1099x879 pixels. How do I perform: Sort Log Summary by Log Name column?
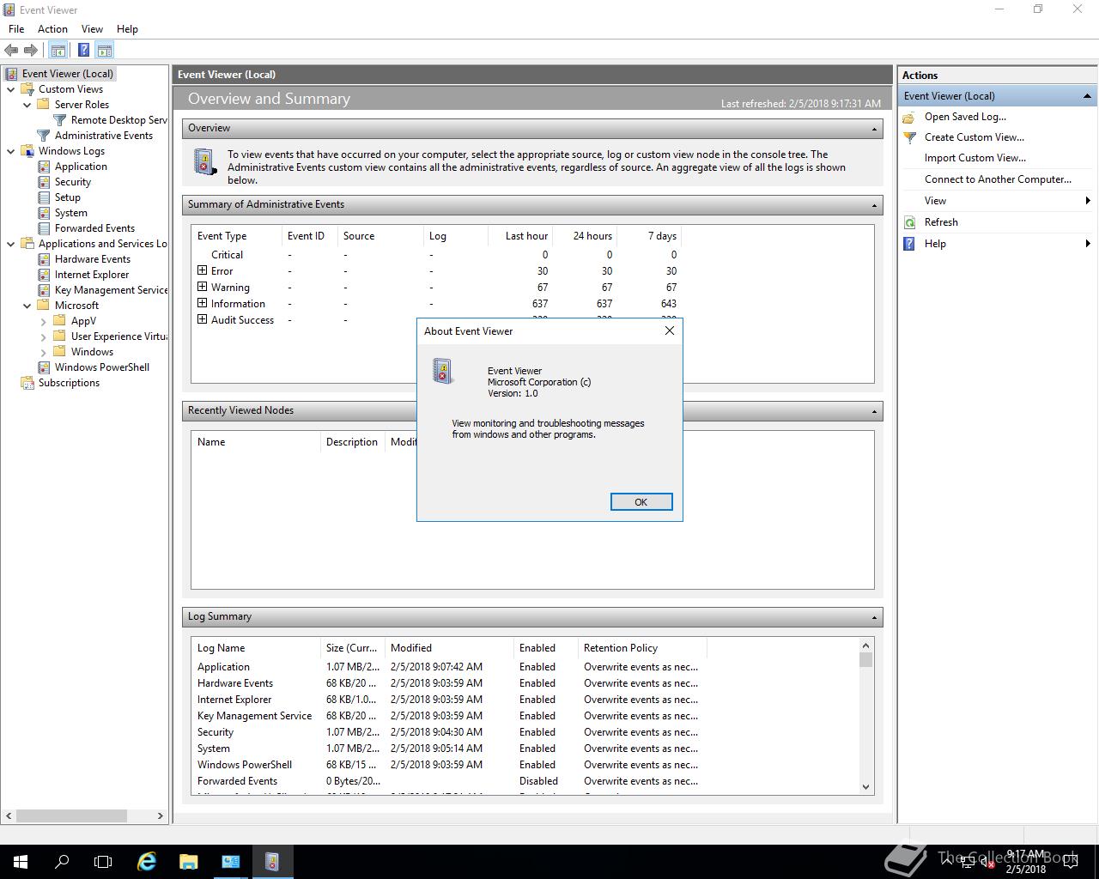pos(256,648)
